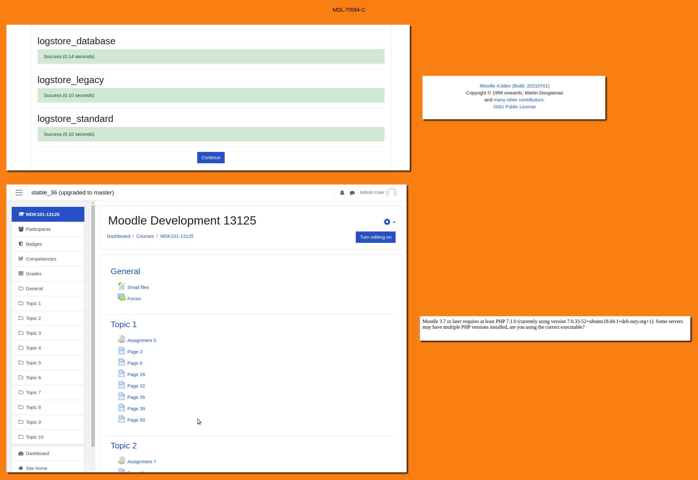This screenshot has height=480, width=698.
Task: Jump to Topic 7 in sidebar
Action: [x=48, y=393]
